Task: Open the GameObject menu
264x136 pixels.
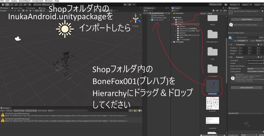Action: 24,1
